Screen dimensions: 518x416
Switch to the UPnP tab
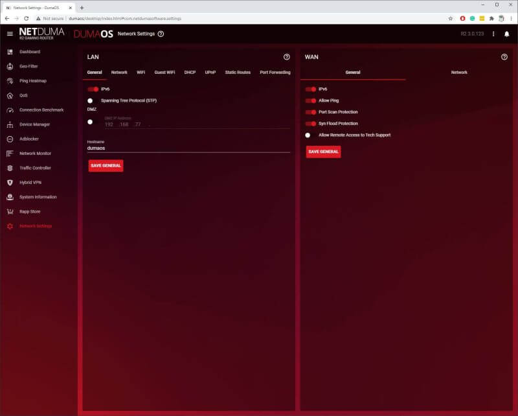tap(210, 73)
